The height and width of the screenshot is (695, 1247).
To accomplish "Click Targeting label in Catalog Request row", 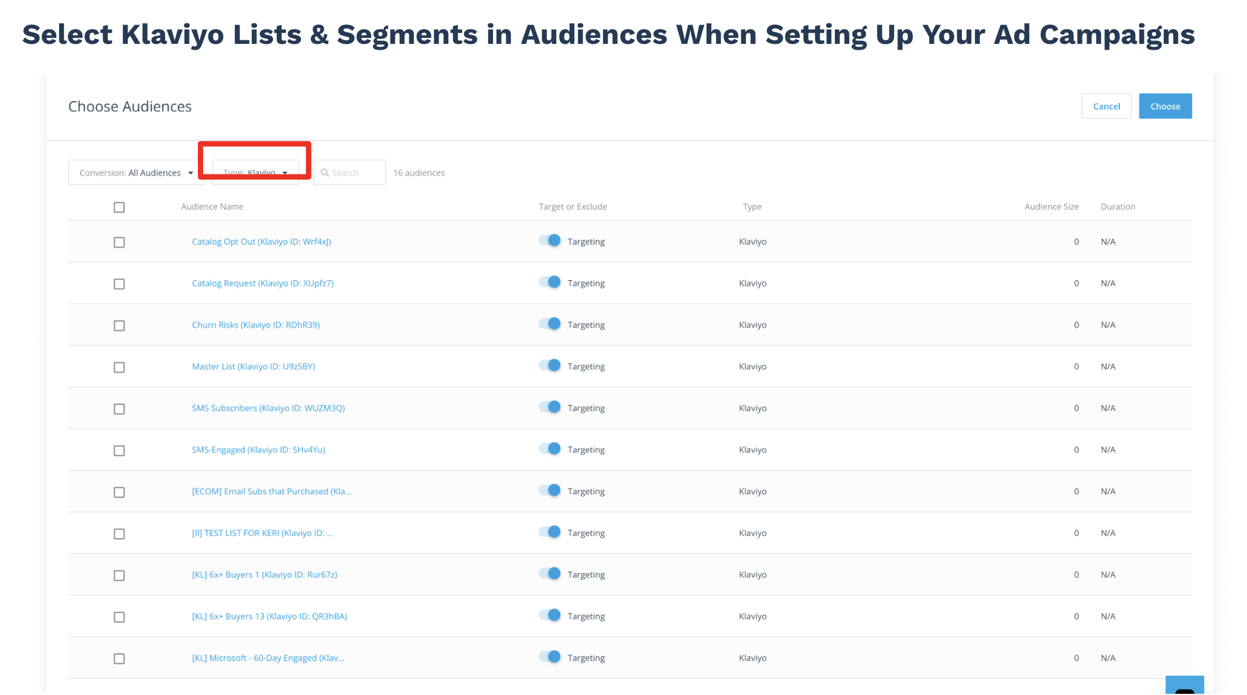I will [586, 283].
